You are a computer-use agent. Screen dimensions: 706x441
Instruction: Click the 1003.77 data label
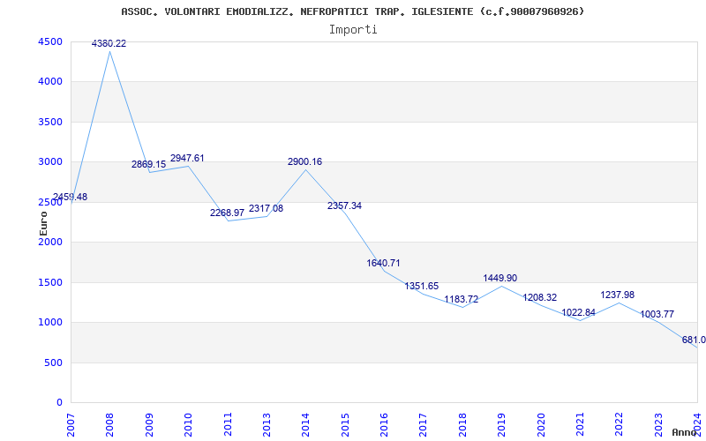(x=657, y=315)
